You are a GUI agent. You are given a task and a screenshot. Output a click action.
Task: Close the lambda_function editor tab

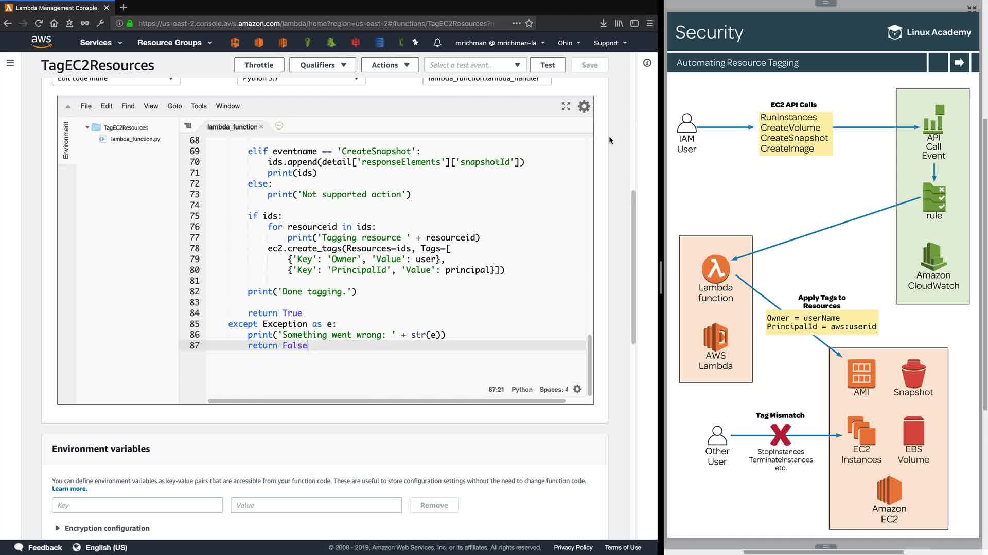tap(261, 127)
